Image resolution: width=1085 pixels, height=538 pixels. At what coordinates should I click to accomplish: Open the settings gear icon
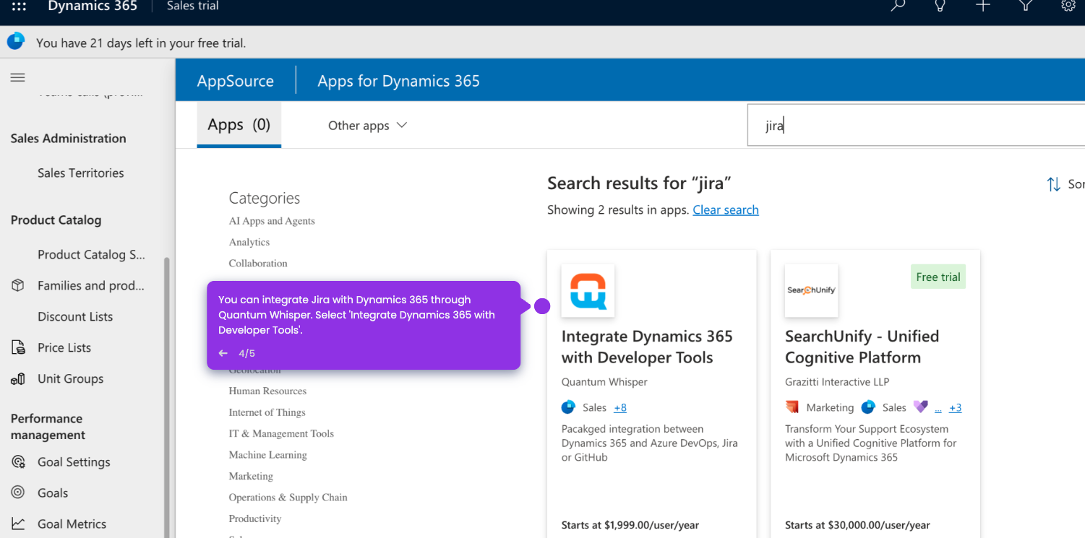pyautogui.click(x=1068, y=6)
